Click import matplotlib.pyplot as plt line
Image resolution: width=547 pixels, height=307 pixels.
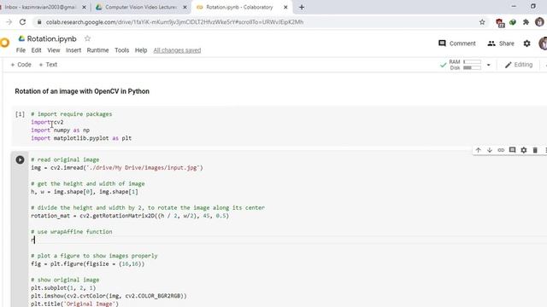tap(81, 138)
